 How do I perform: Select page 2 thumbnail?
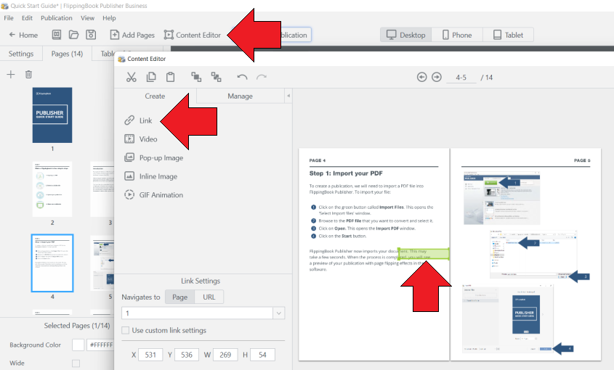tap(52, 189)
